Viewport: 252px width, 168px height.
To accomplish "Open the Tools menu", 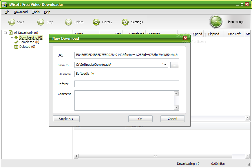I will [36, 12].
